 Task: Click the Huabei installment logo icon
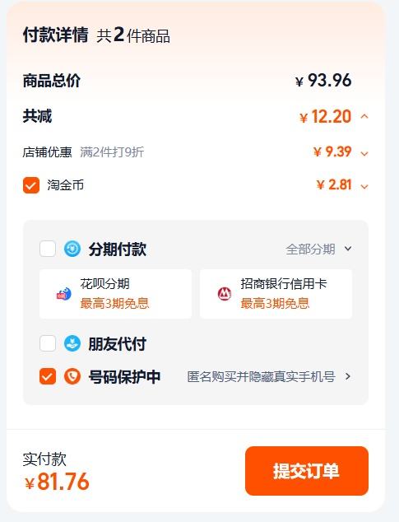click(x=64, y=294)
